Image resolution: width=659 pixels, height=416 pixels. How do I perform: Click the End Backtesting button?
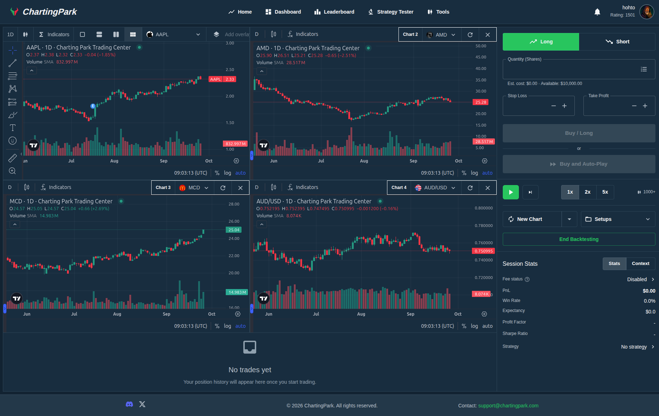(x=579, y=239)
